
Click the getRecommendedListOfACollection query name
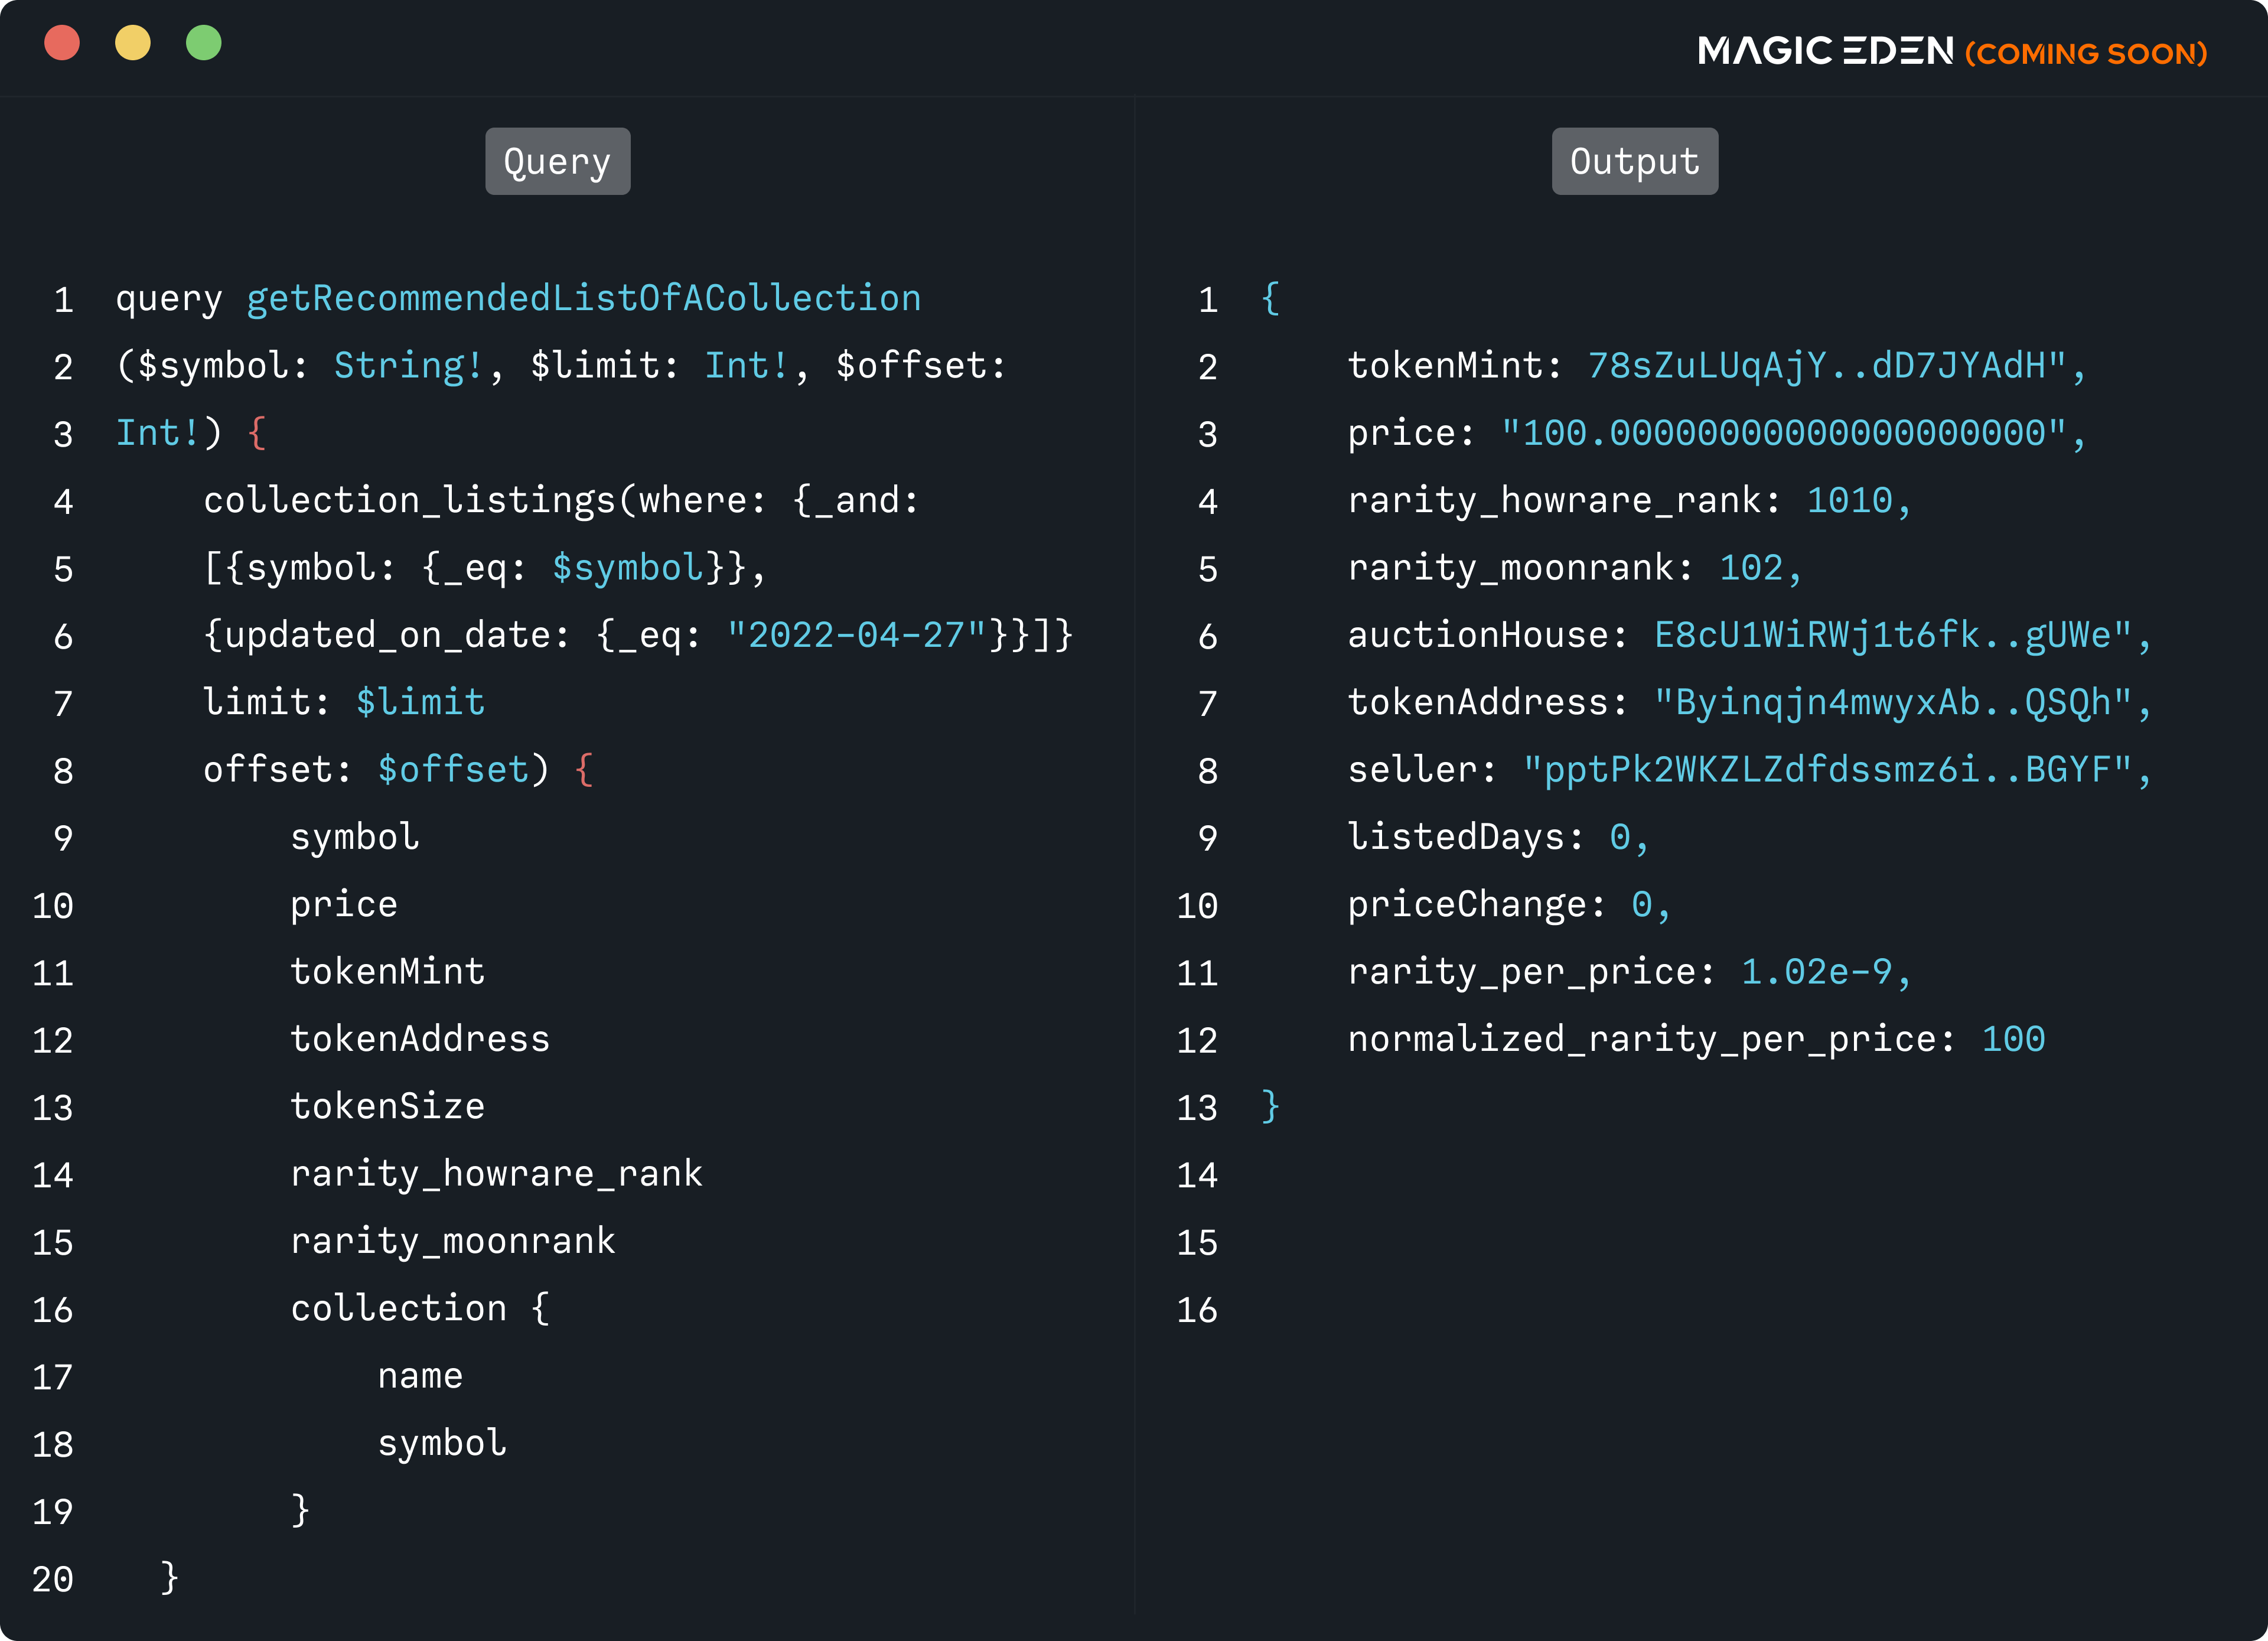point(583,298)
